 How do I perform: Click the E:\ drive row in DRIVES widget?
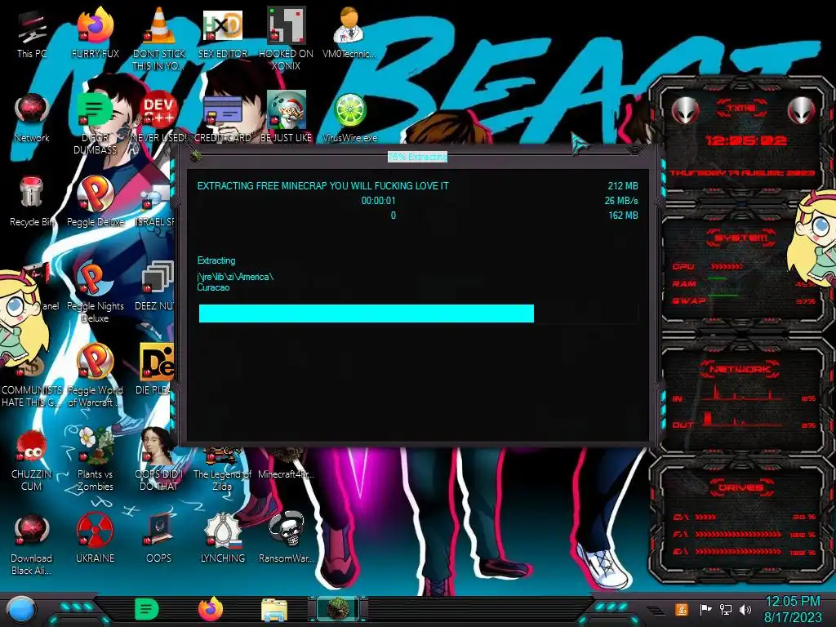click(x=745, y=553)
